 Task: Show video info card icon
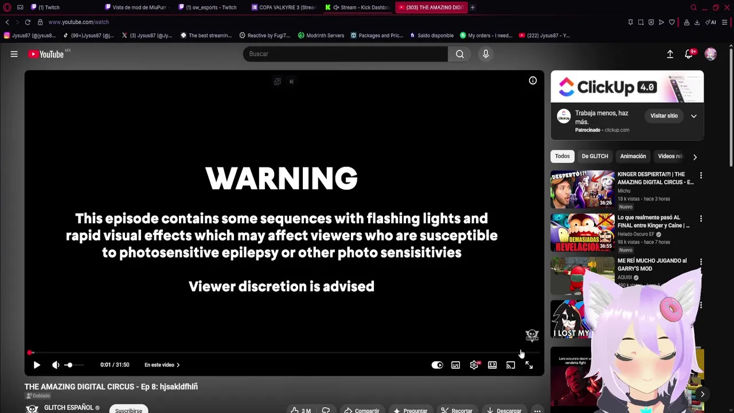coord(533,81)
